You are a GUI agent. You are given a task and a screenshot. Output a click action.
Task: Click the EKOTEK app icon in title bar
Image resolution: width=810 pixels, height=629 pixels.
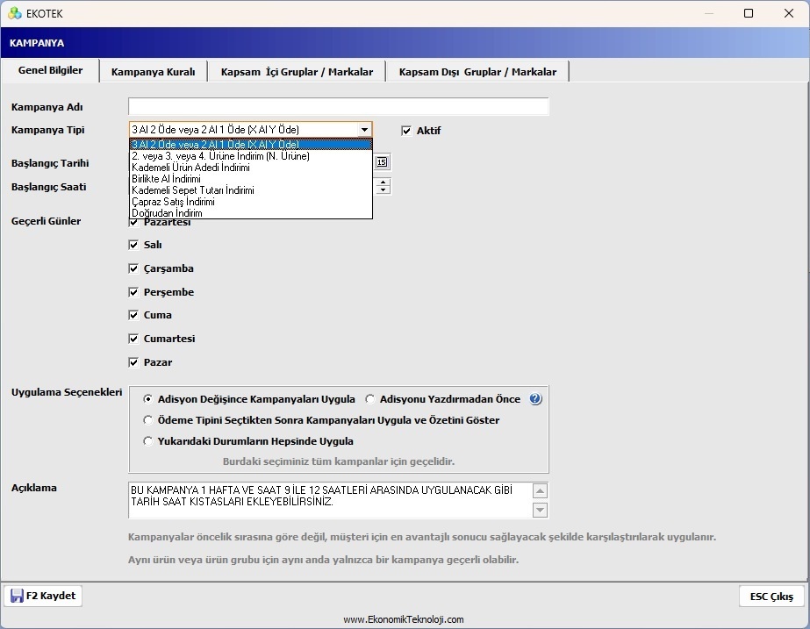tap(14, 13)
